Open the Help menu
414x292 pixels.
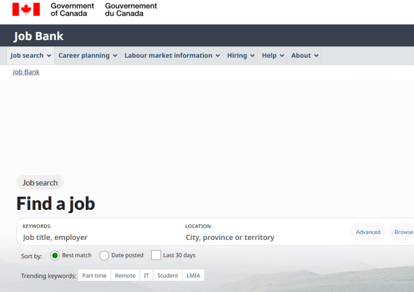[272, 56]
